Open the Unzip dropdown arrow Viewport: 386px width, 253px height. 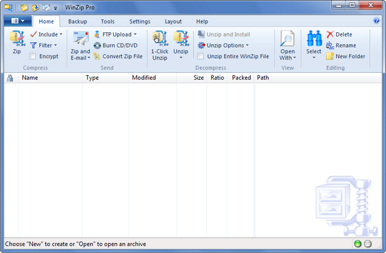tap(181, 57)
